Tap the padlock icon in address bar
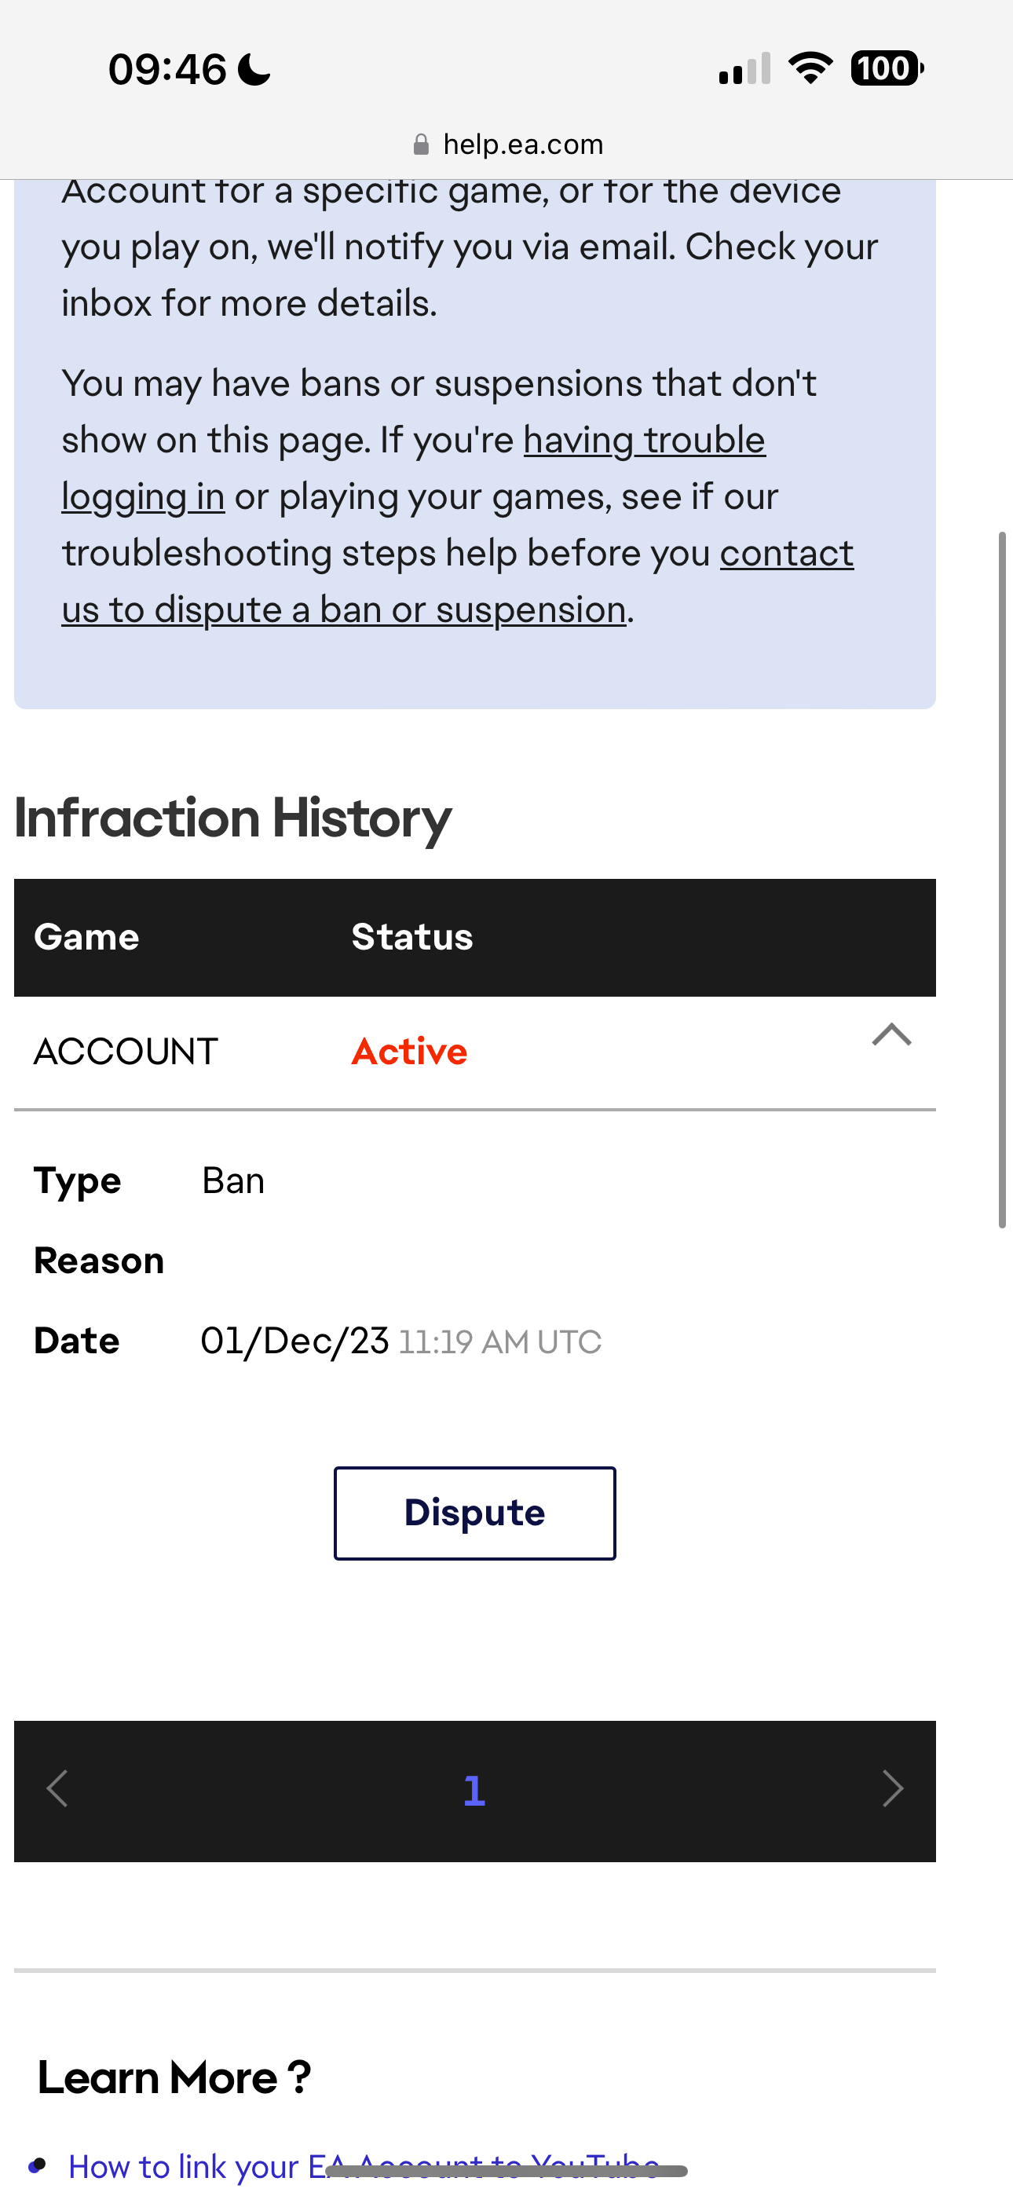Image resolution: width=1013 pixels, height=2196 pixels. 420,145
